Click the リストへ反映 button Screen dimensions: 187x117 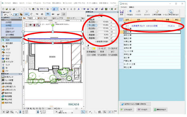[x=91, y=55]
